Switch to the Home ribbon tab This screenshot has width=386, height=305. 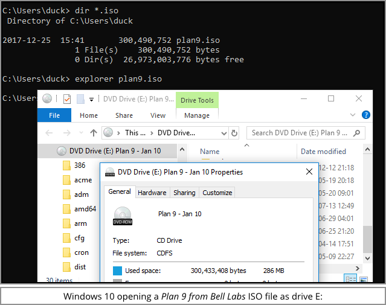[89, 115]
